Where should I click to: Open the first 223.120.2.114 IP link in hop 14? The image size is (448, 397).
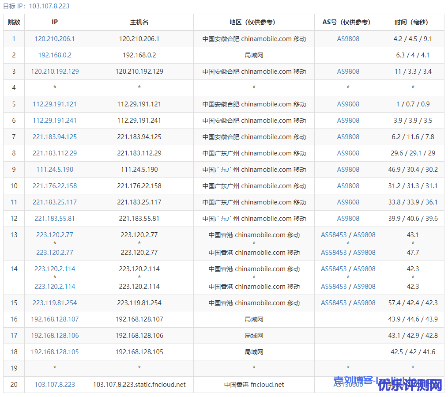click(55, 269)
